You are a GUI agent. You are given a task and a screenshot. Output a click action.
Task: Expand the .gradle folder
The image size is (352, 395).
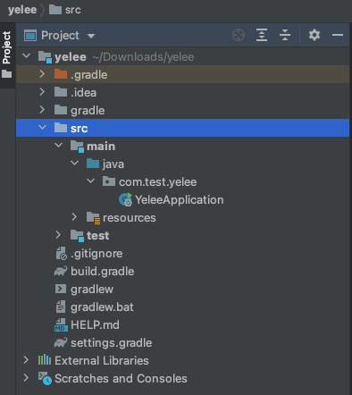tap(42, 74)
